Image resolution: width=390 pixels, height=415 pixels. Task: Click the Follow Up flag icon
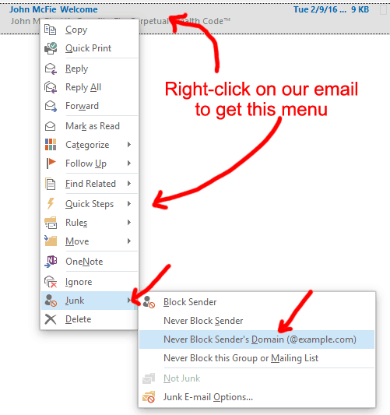click(x=51, y=163)
